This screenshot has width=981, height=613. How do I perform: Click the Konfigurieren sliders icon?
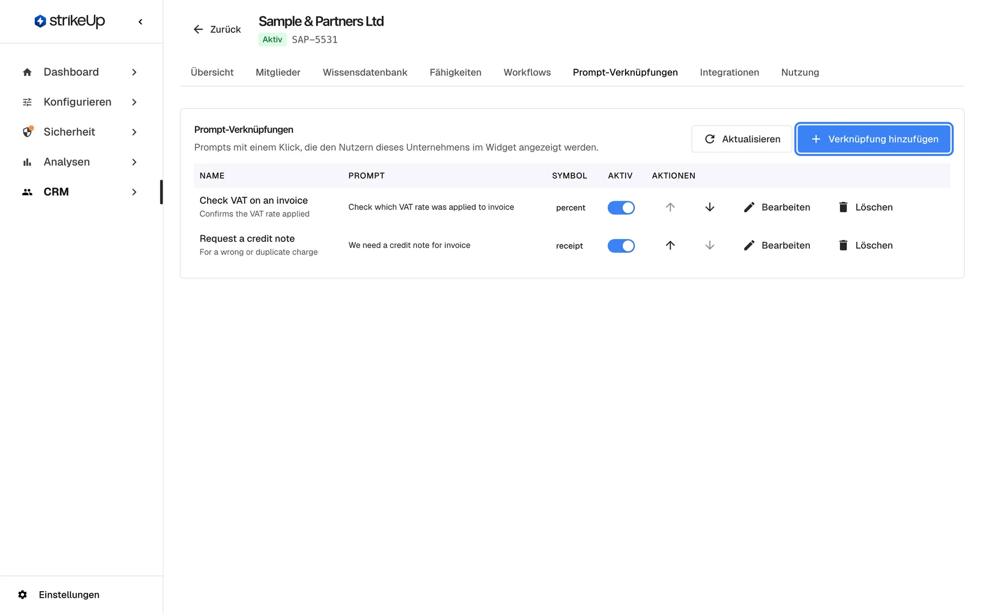27,102
